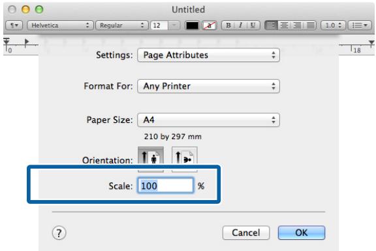Open the Regular typeface dropdown

tap(121, 25)
